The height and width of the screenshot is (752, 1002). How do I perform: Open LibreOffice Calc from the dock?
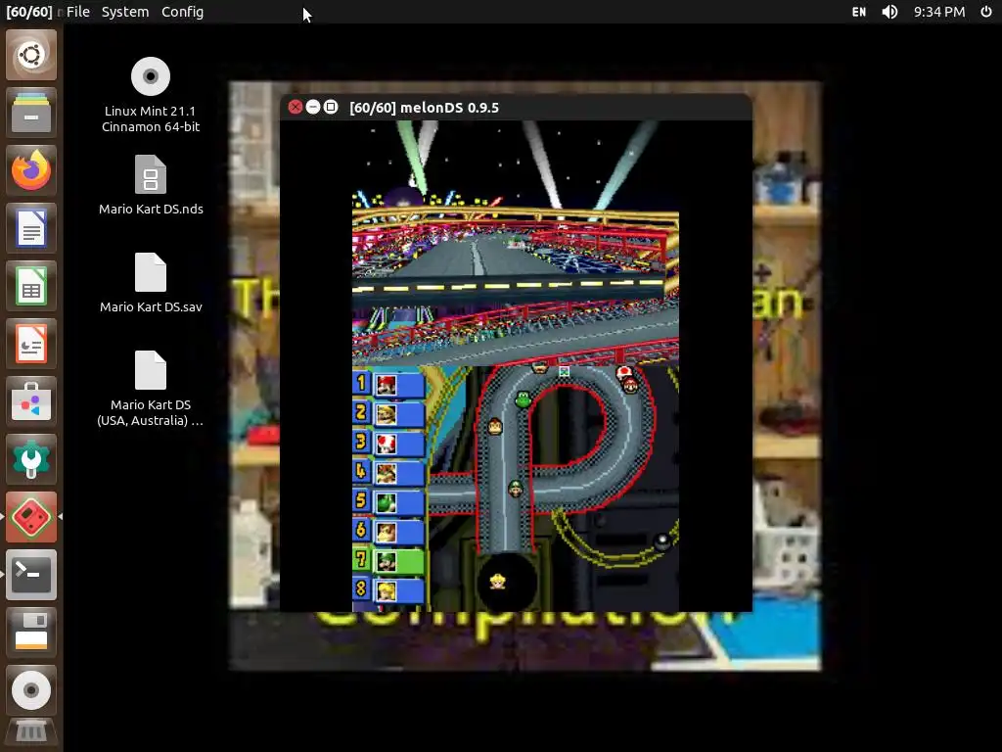click(31, 286)
